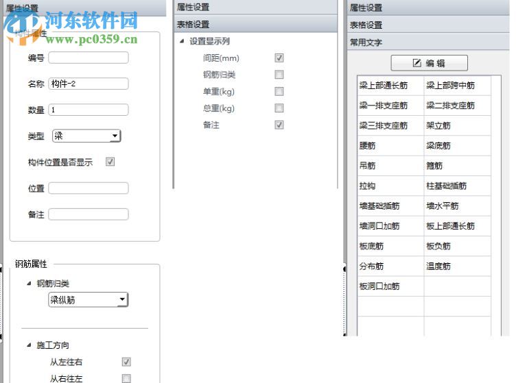Open 表格设置 header in middle panel
Image resolution: width=527 pixels, height=383 pixels.
[256, 24]
